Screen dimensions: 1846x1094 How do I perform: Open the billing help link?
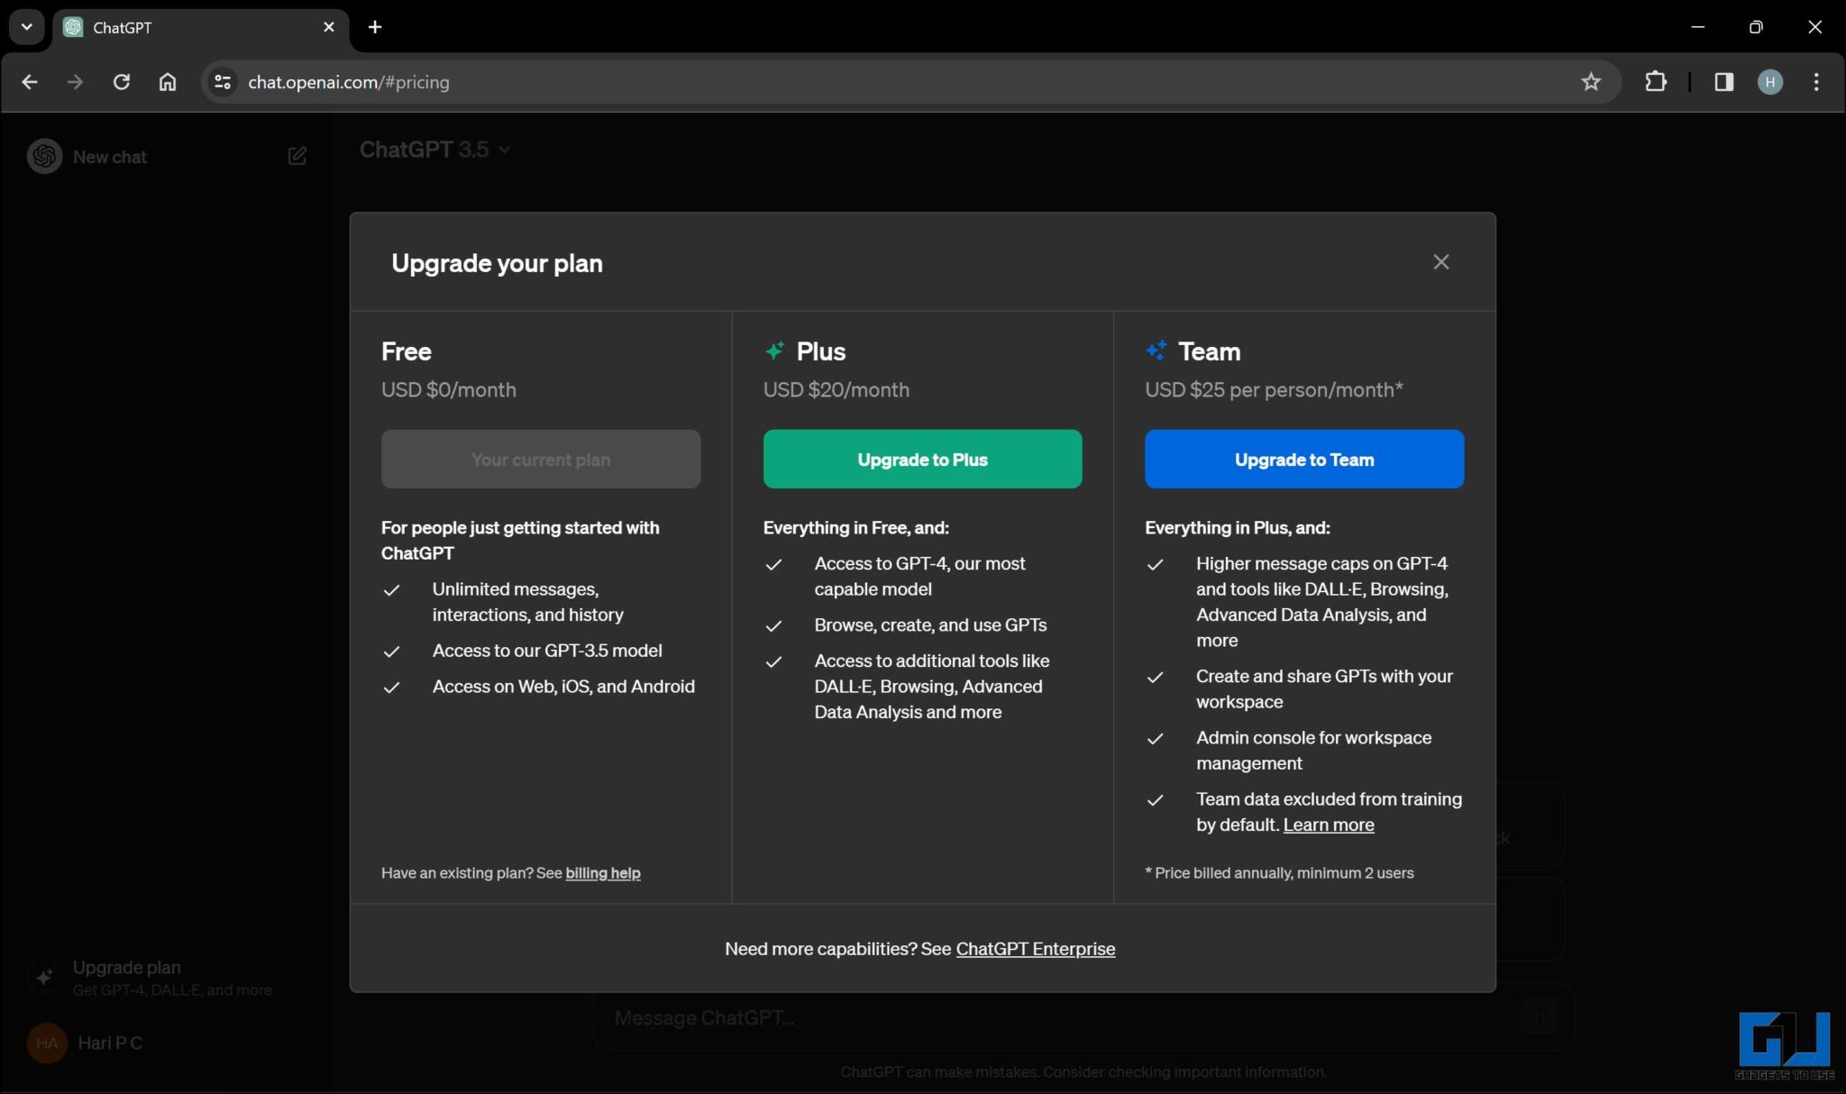[602, 873]
